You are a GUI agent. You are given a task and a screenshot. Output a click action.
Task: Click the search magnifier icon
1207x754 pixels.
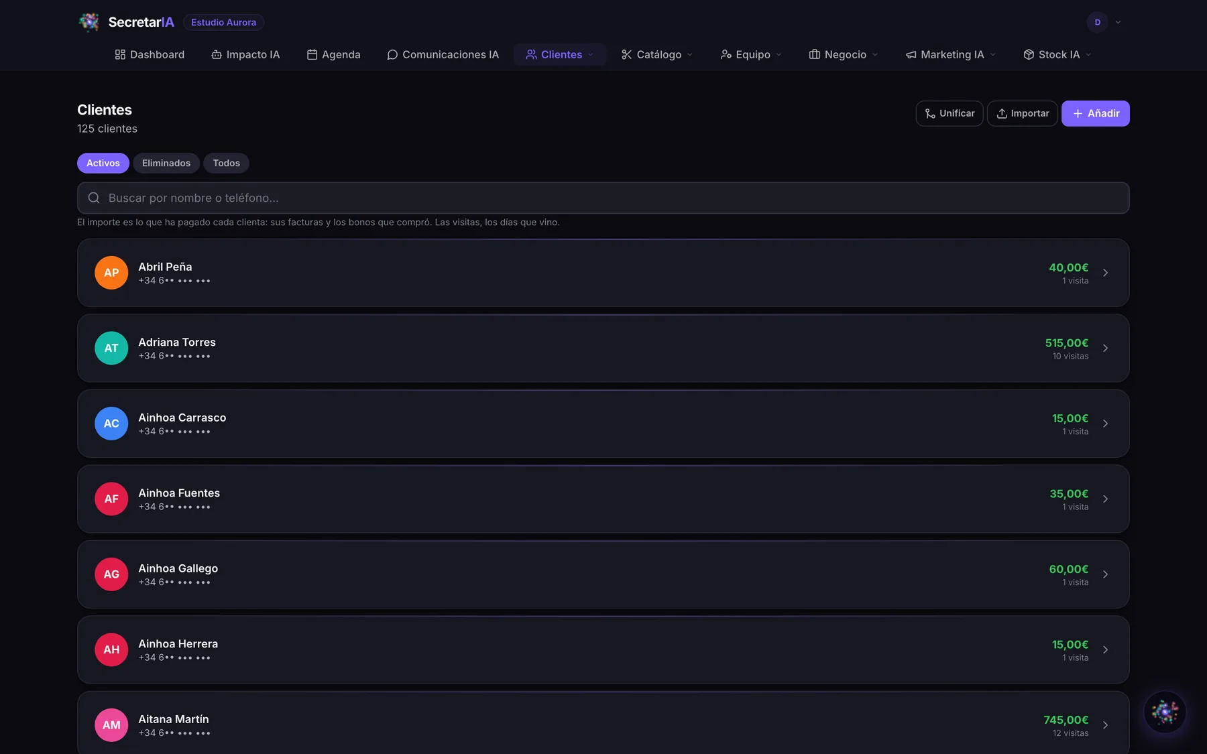94,198
